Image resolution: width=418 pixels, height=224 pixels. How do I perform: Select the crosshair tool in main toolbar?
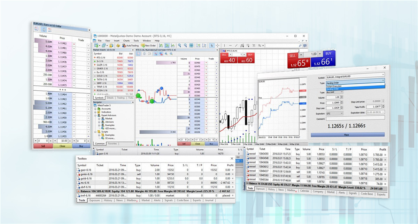[x=217, y=45]
